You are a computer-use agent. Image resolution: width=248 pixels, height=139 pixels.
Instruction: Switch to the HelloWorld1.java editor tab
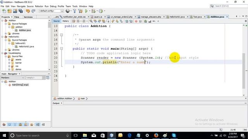click(177, 17)
